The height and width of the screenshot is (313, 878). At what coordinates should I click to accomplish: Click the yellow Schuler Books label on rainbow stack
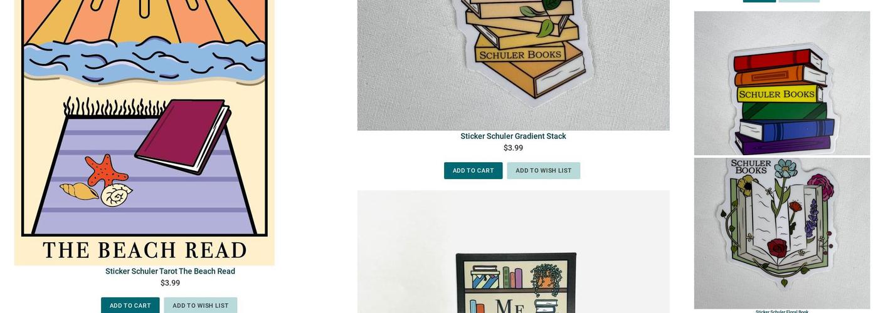pyautogui.click(x=776, y=95)
